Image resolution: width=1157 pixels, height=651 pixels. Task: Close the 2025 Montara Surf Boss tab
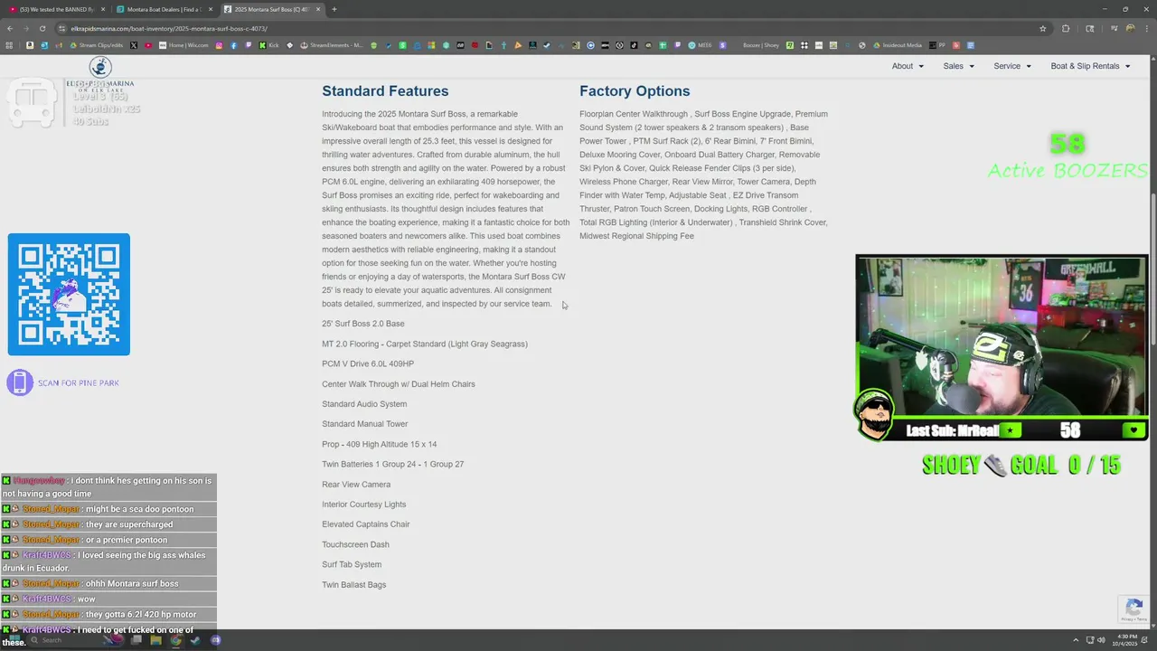318,9
